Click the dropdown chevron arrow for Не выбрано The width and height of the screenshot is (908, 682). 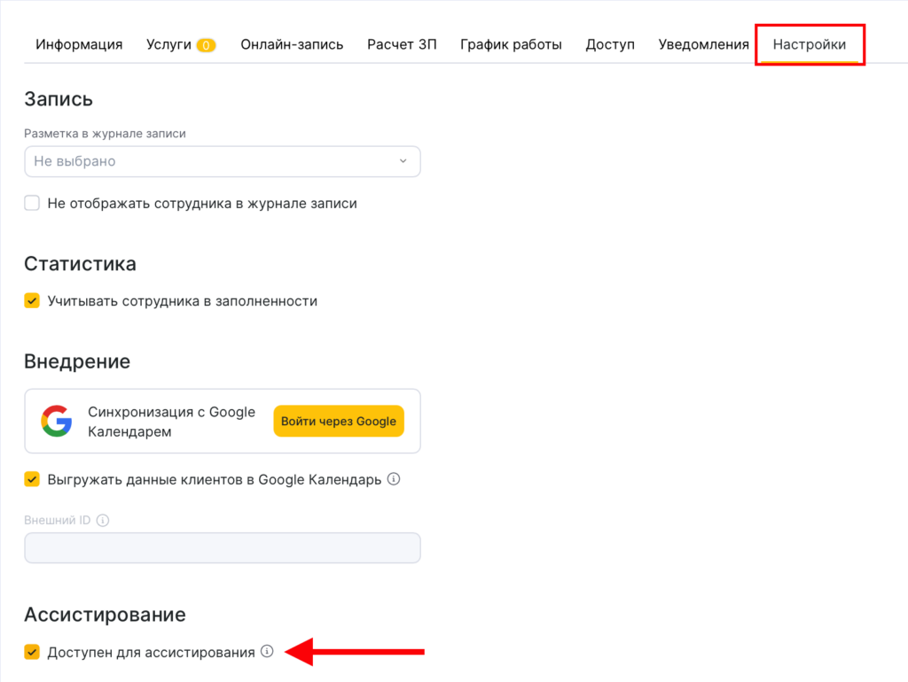[403, 161]
